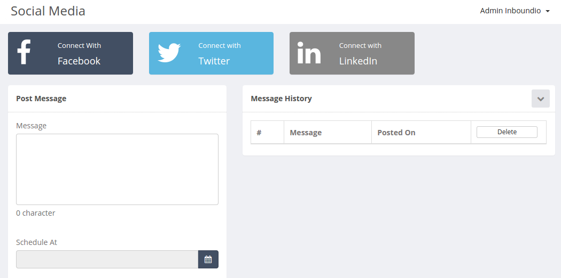The width and height of the screenshot is (561, 278).
Task: Click the 0 character counter text
Action: point(36,213)
